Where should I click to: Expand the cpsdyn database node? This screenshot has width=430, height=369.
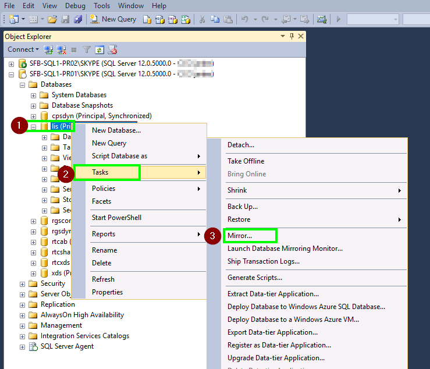pos(33,116)
